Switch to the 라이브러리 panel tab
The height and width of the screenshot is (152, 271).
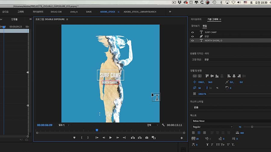(196, 19)
